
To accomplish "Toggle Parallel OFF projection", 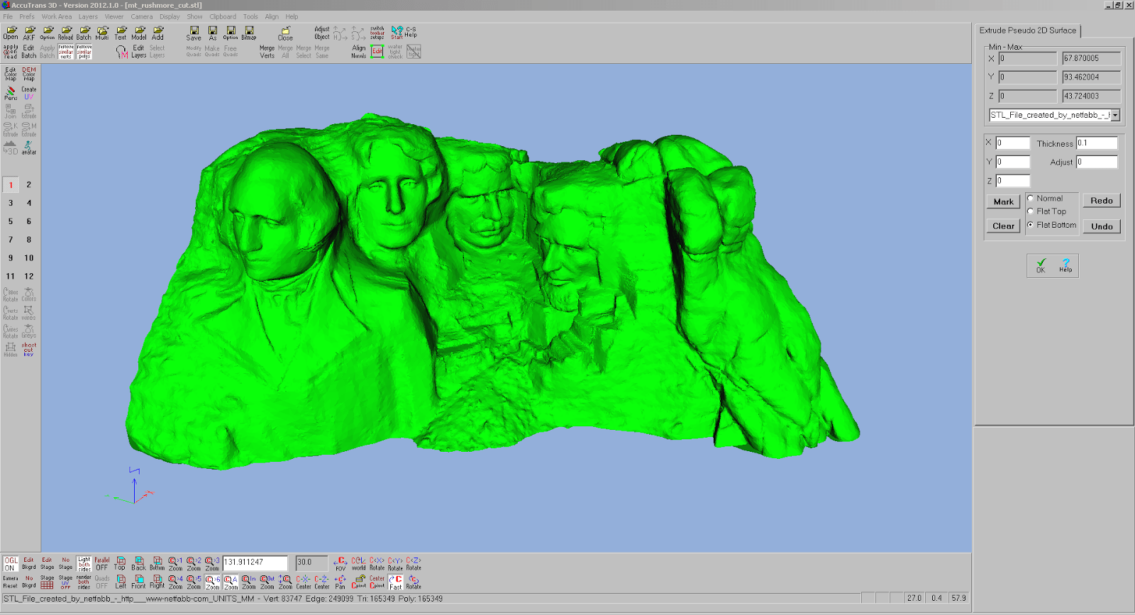I will 102,564.
